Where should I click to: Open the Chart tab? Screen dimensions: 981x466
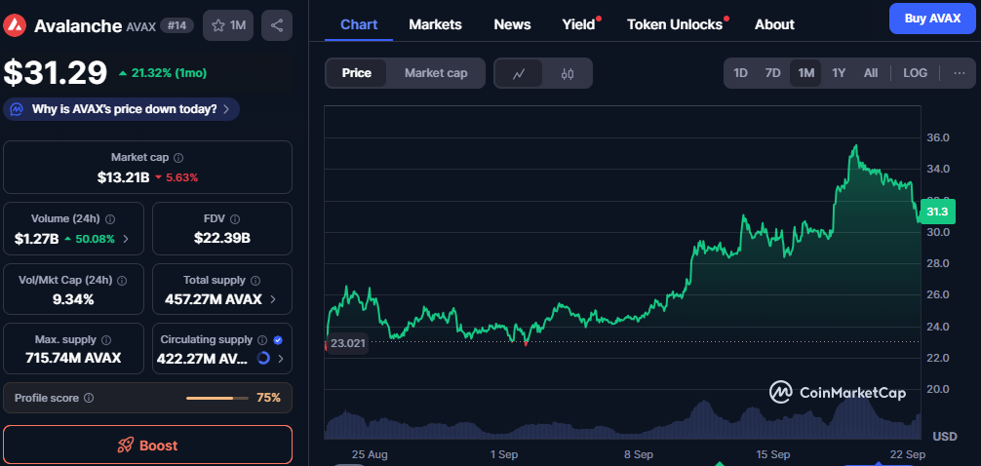pos(359,24)
